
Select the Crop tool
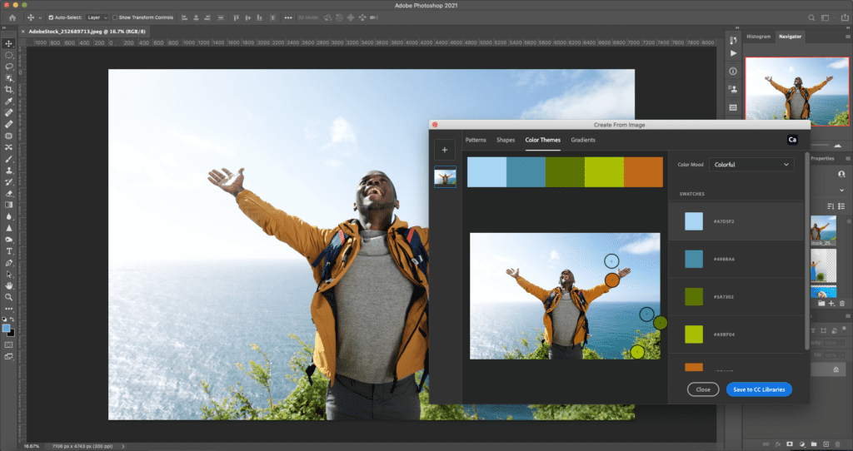(x=8, y=90)
